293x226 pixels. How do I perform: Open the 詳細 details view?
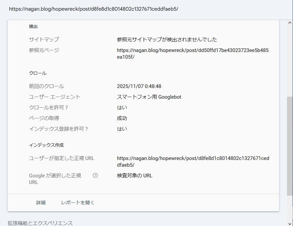click(41, 202)
